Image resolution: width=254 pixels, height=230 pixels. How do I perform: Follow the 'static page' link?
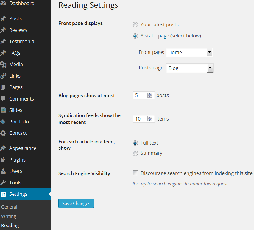click(157, 36)
